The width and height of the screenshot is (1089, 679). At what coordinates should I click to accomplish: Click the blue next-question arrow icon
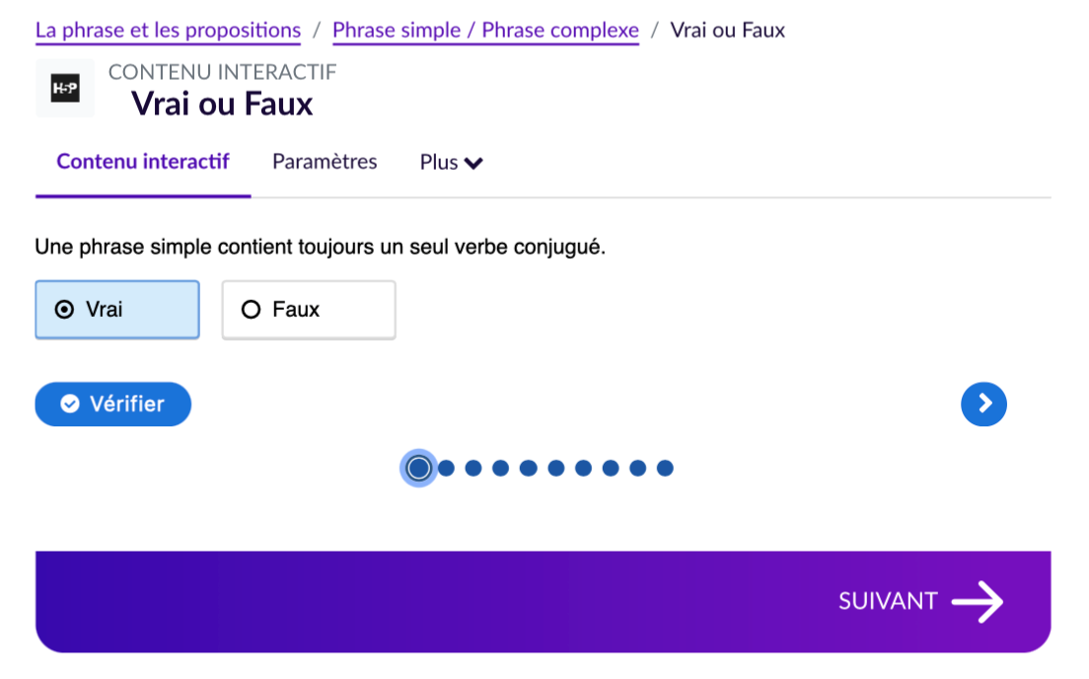(983, 404)
